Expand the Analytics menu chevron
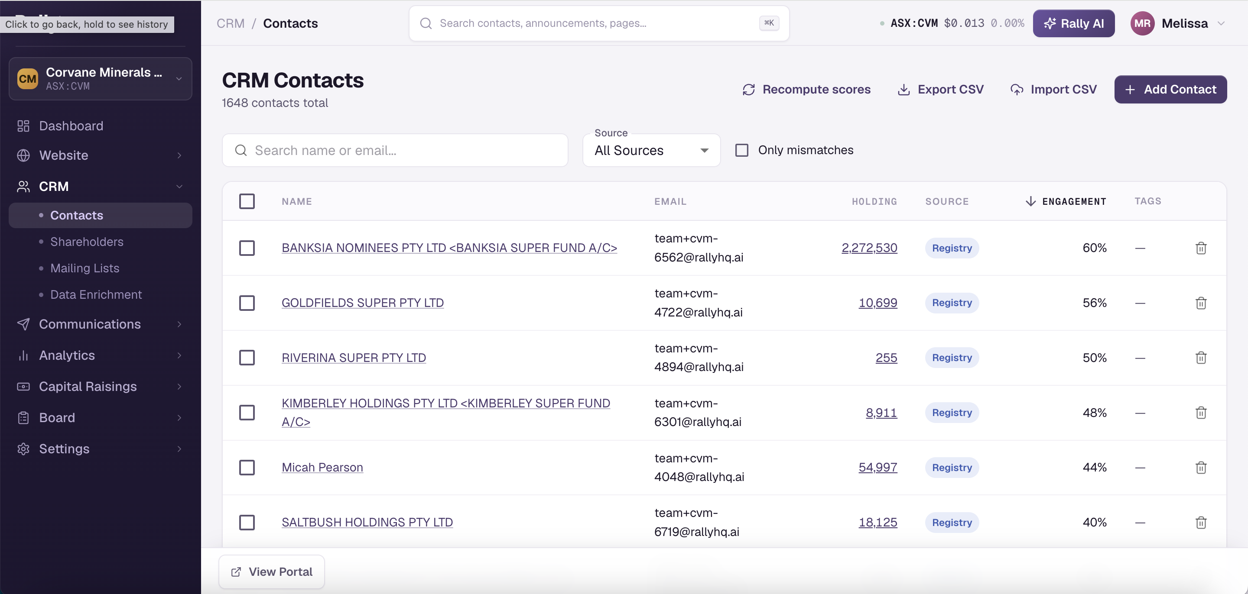 (179, 355)
